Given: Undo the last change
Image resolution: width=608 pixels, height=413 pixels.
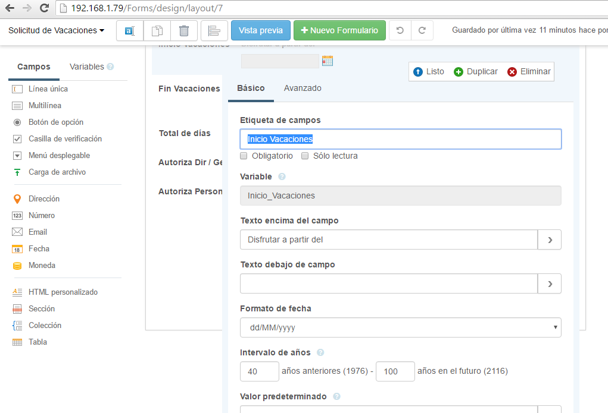Looking at the screenshot, I should click(x=400, y=30).
